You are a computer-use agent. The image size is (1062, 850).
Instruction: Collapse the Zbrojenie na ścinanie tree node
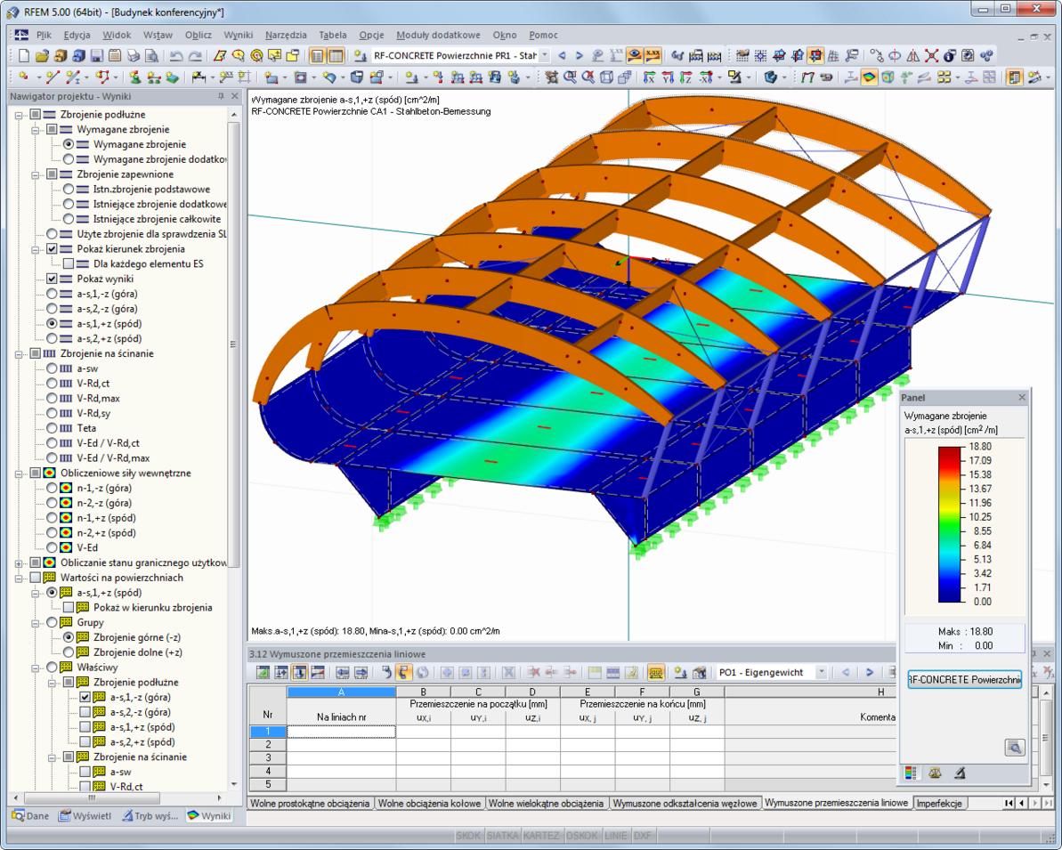click(19, 353)
